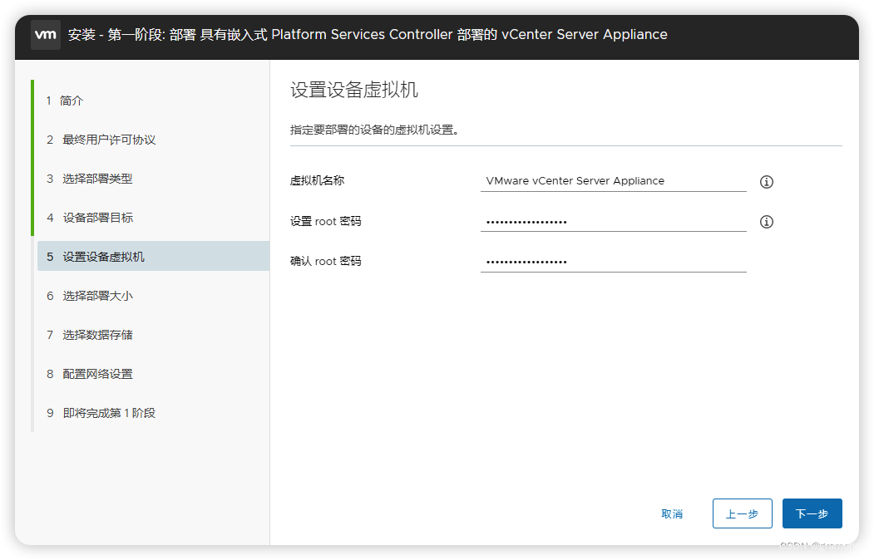This screenshot has height=560, width=874.
Task: Click the 虚拟机名称 label
Action: point(317,180)
